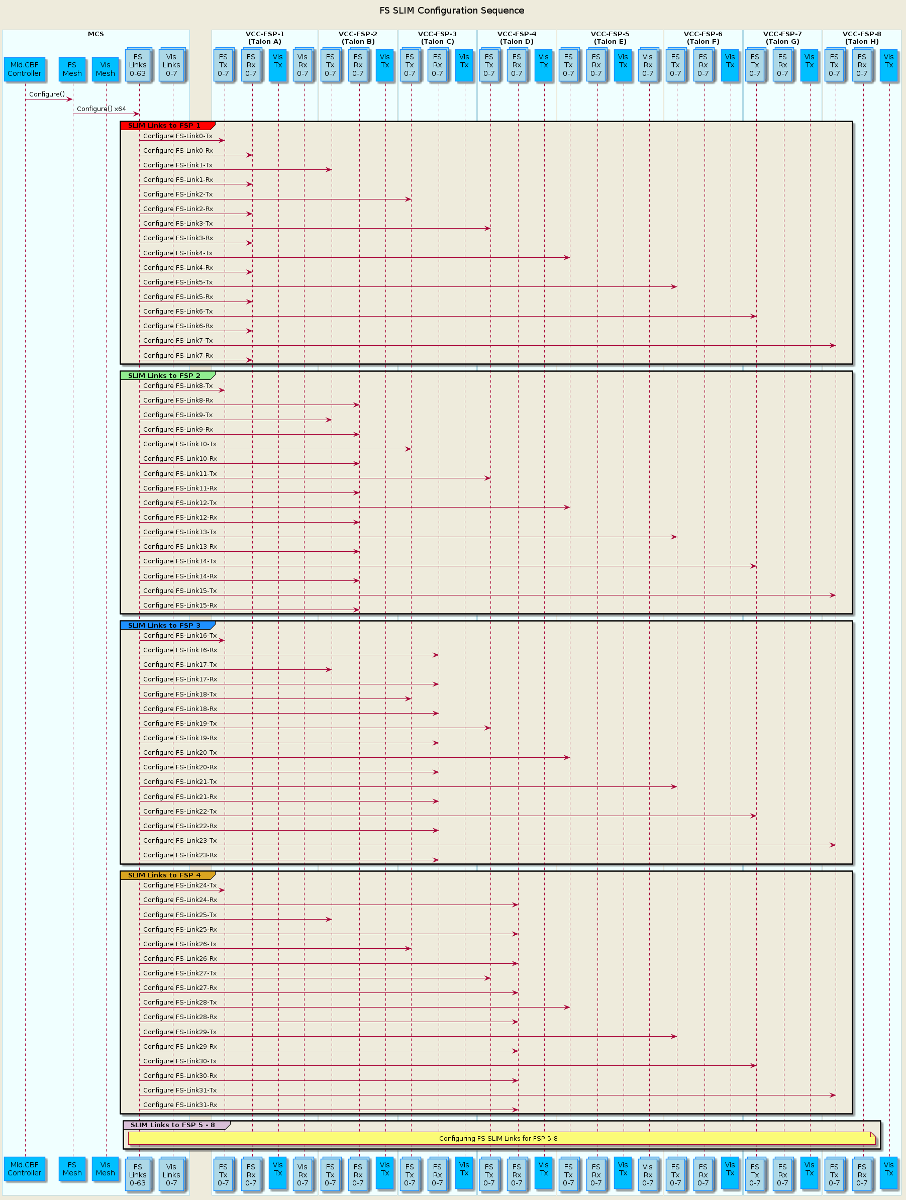Click the 'Configure FS-Link22-Tx' message
Image resolution: width=906 pixels, height=1200 pixels.
pos(180,812)
